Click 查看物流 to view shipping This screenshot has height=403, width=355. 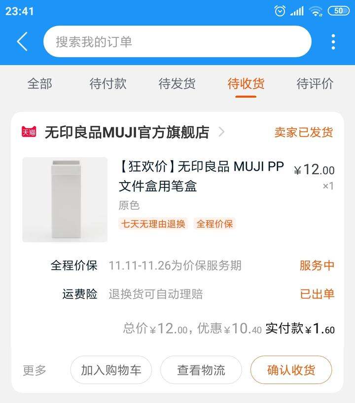(x=201, y=370)
